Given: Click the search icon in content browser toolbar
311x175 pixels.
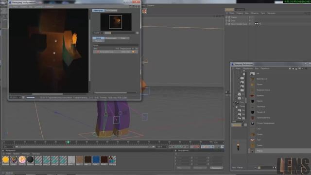Looking at the screenshot, I should [x=299, y=69].
